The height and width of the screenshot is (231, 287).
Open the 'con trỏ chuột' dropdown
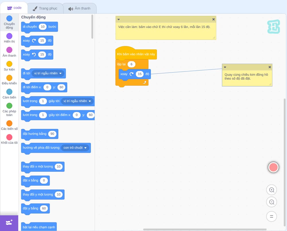click(x=75, y=148)
